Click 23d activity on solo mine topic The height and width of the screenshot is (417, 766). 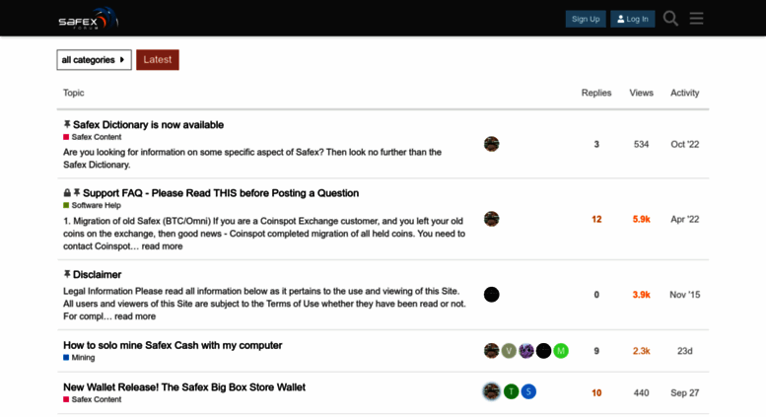pyautogui.click(x=684, y=351)
